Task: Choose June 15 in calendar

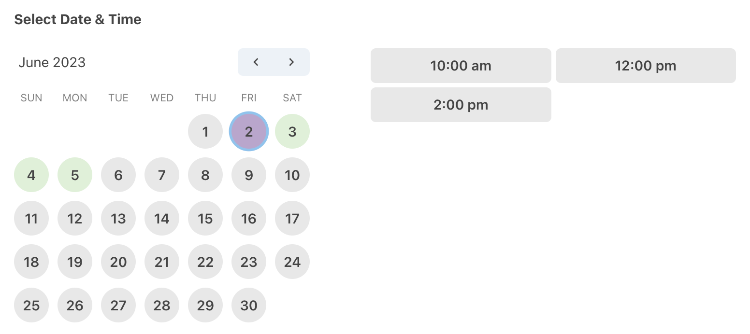Action: (205, 218)
